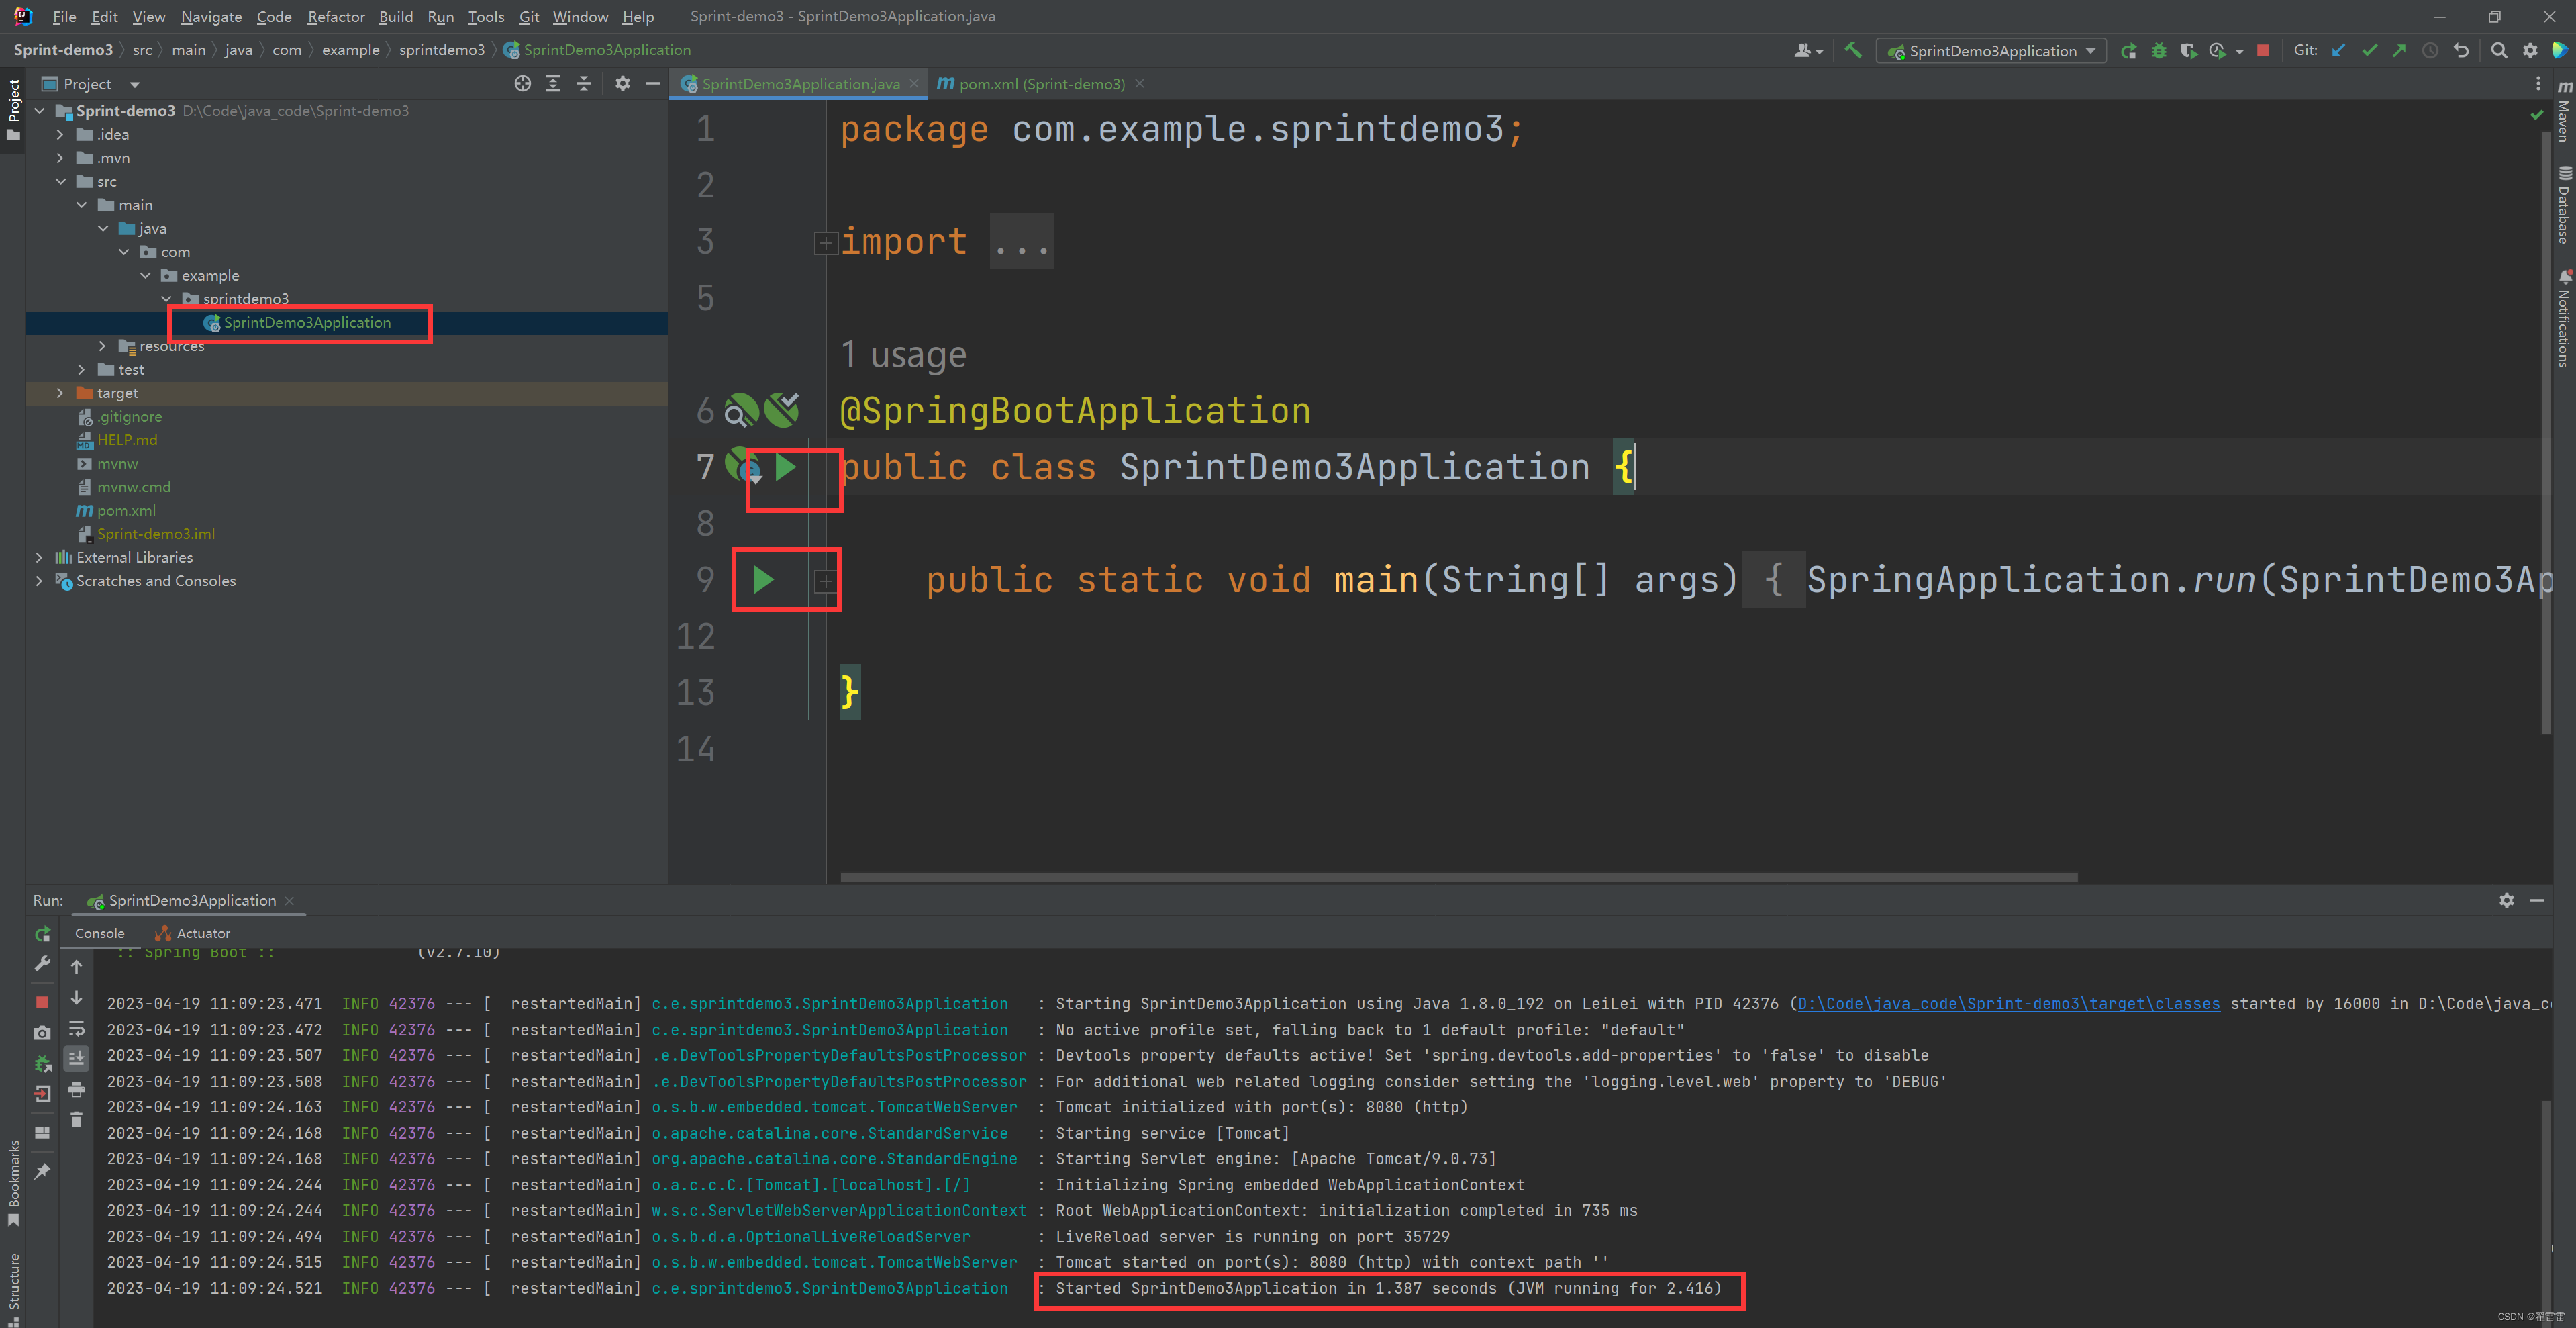This screenshot has width=2576, height=1328.
Task: Click the c.e.sprintdemo3.SprintDemo3Application logger in last log line
Action: tap(830, 1288)
